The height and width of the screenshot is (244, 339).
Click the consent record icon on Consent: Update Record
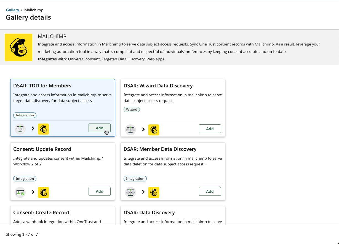[20, 192]
